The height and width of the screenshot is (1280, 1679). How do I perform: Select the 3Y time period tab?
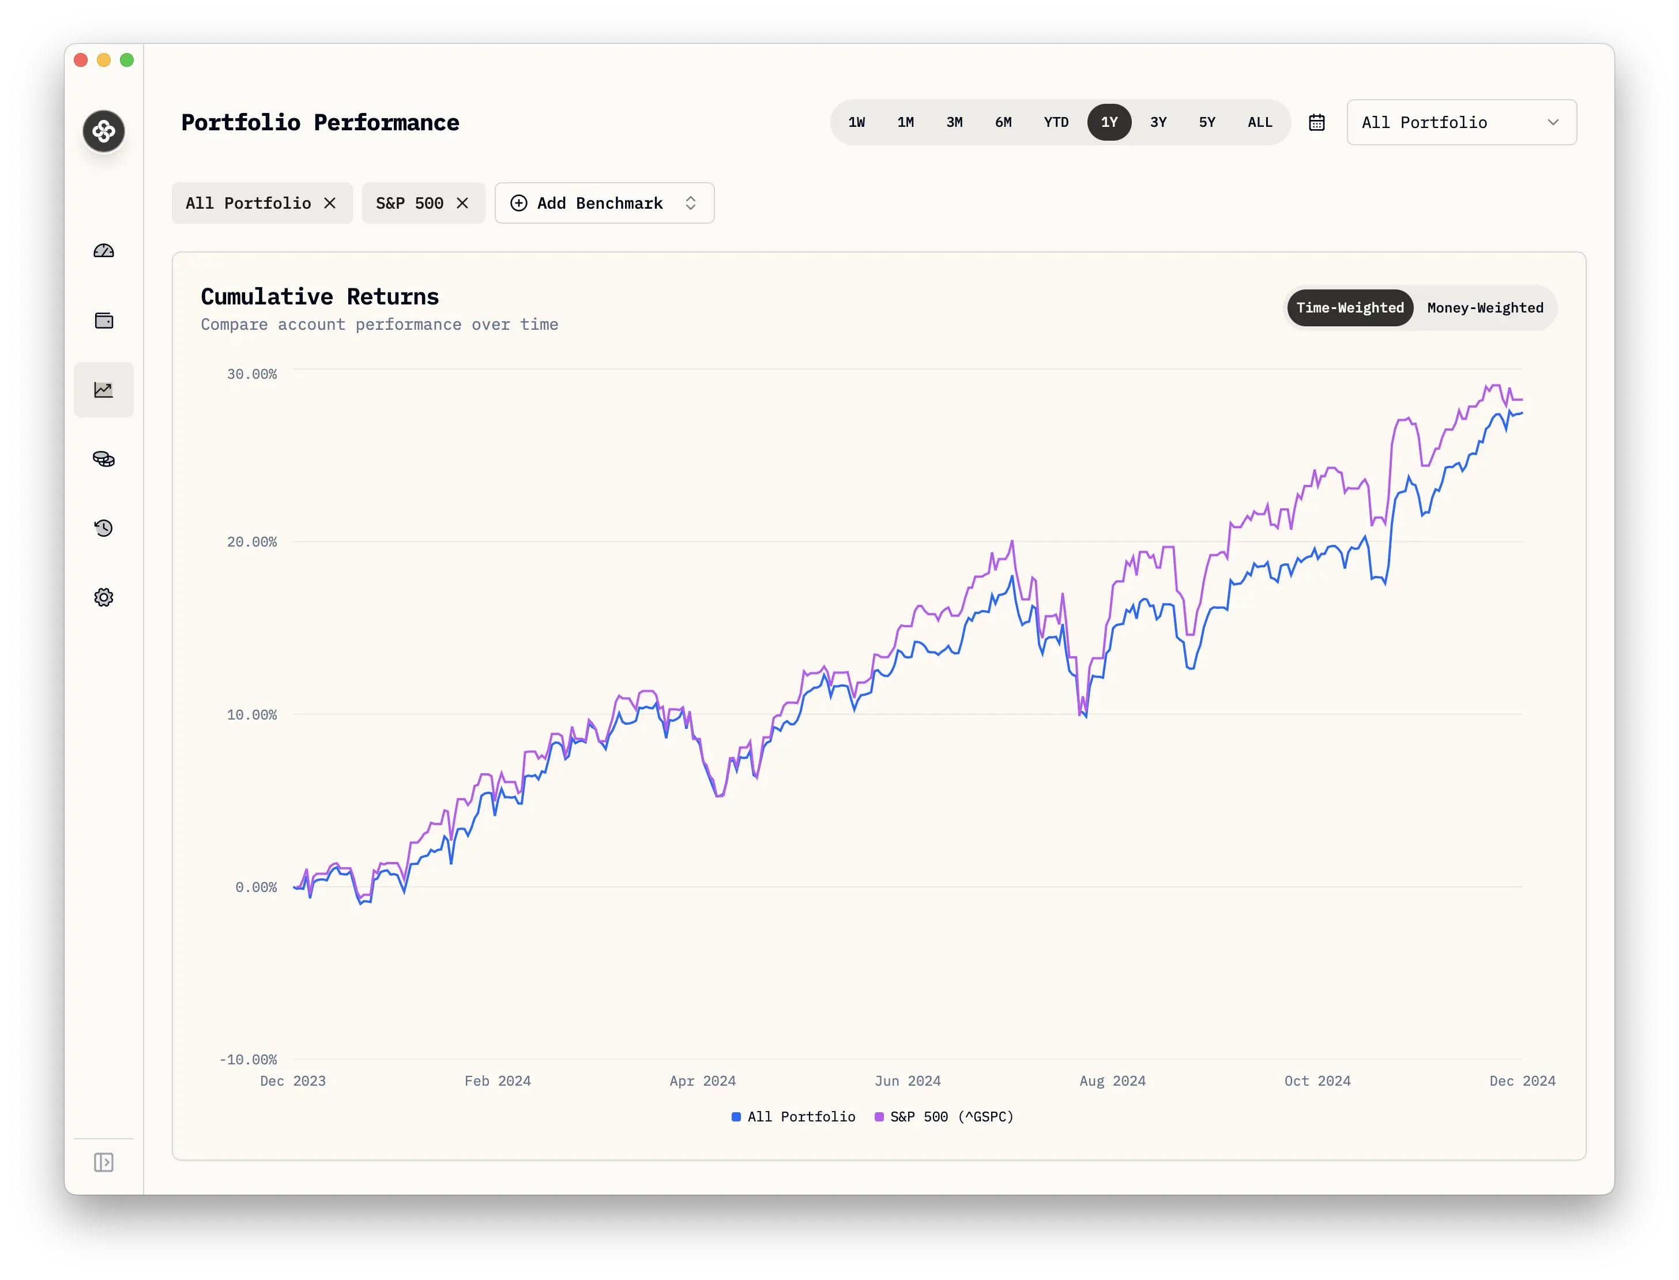click(1159, 122)
